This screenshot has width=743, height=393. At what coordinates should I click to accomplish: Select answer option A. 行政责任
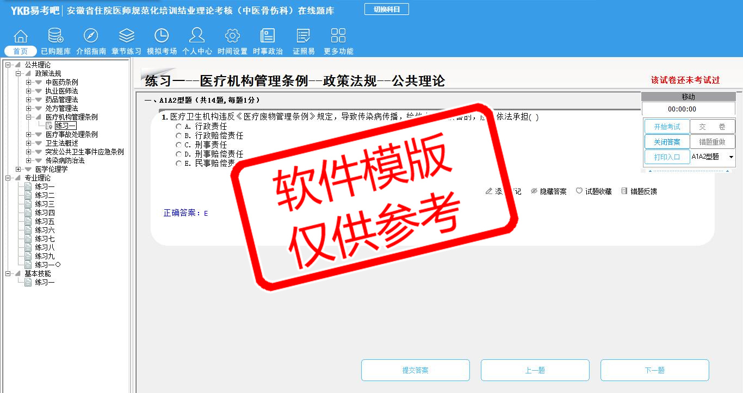pos(178,126)
